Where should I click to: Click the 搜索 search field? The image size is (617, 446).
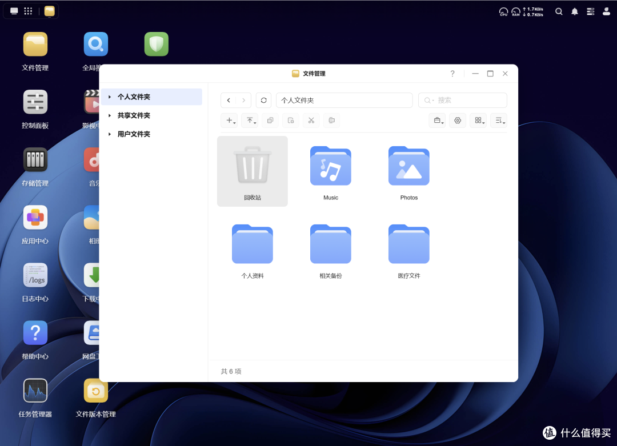coord(462,101)
